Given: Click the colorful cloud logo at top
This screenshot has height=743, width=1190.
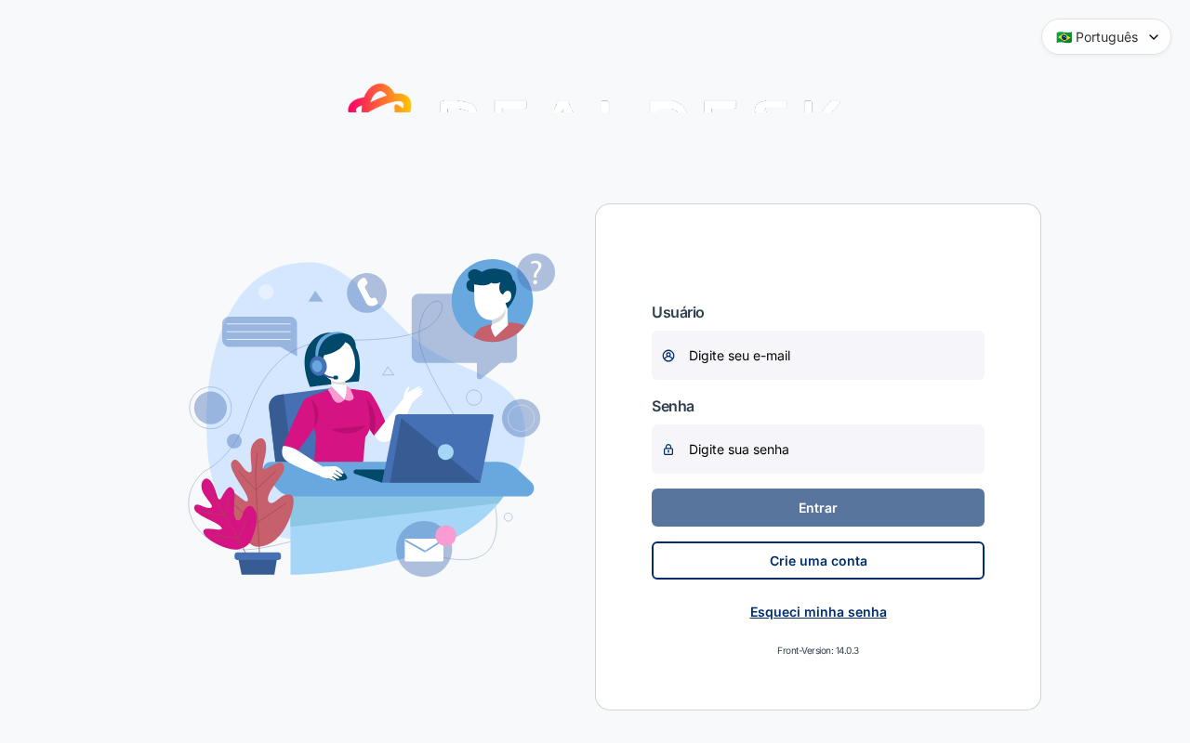Looking at the screenshot, I should point(379,98).
